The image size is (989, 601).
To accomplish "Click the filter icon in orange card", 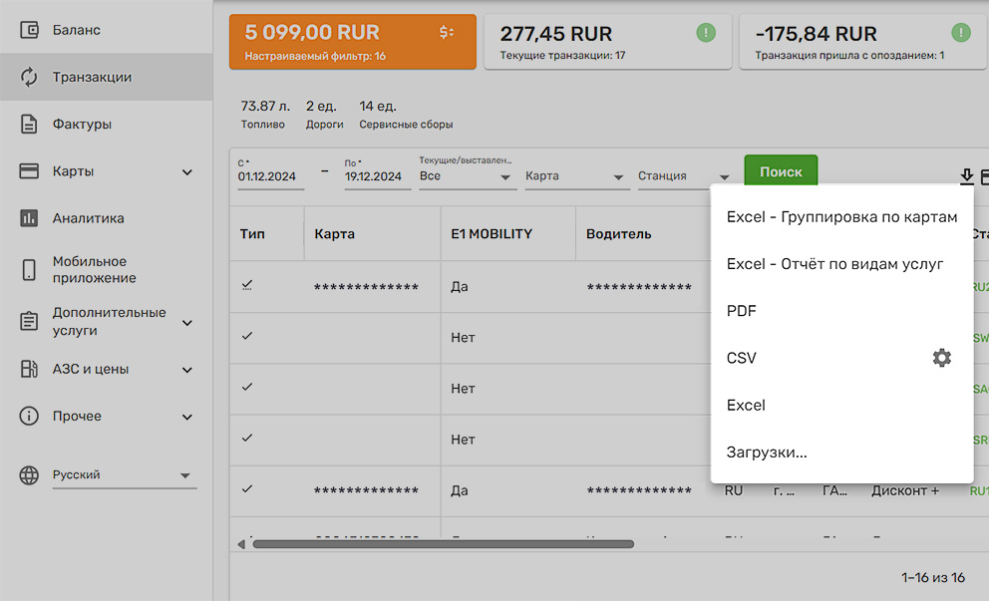I will click(x=447, y=32).
